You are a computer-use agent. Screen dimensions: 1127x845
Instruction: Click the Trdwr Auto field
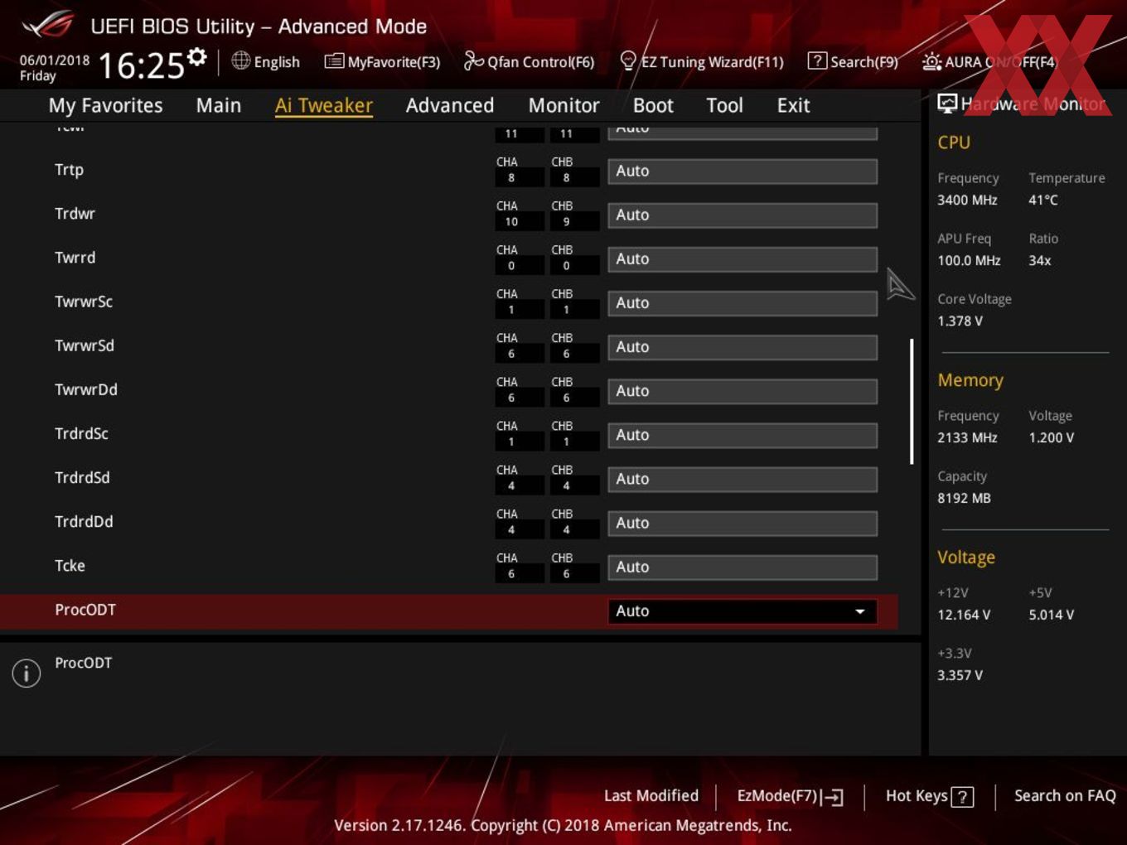click(742, 215)
